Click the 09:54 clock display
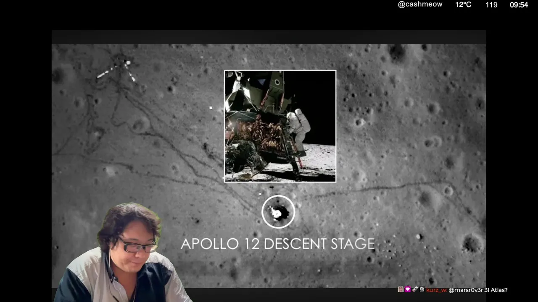 click(519, 5)
